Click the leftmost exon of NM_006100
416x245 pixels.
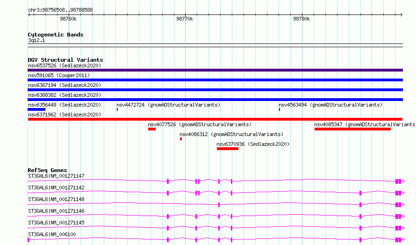29,240
